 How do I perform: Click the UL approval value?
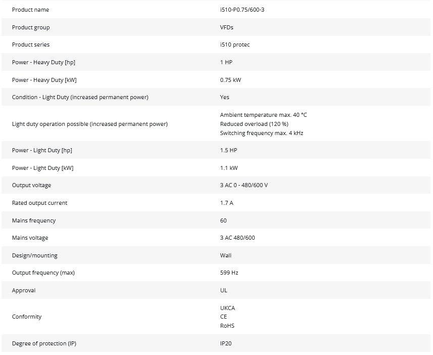(224, 290)
